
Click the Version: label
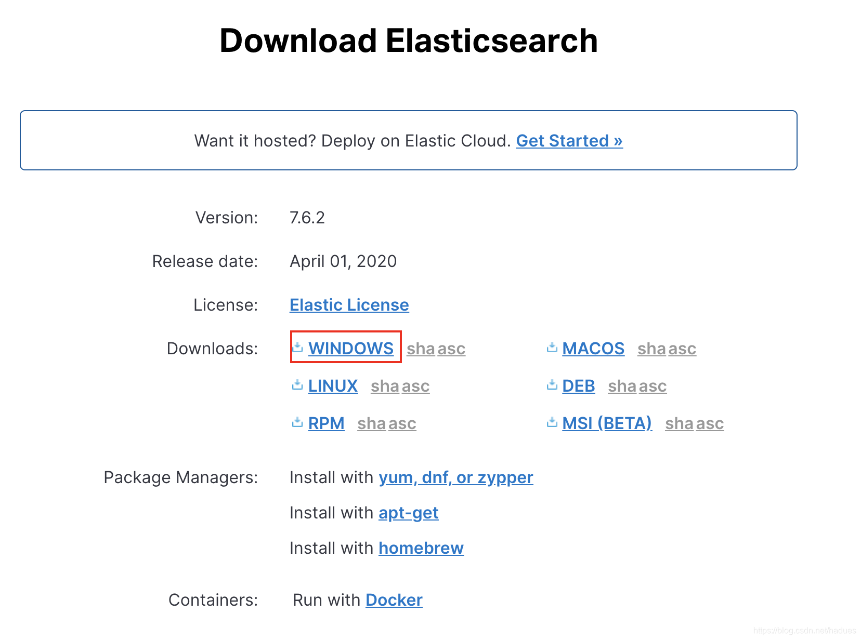(x=227, y=218)
